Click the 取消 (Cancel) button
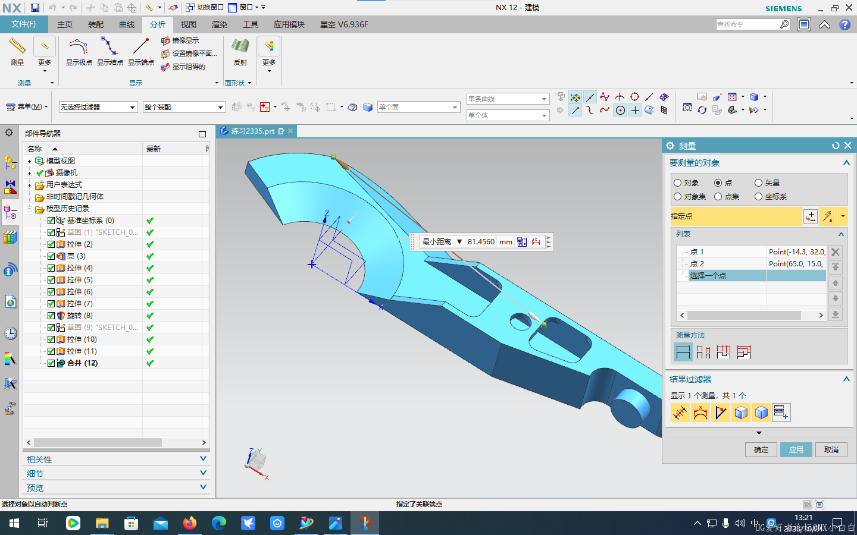 click(831, 450)
